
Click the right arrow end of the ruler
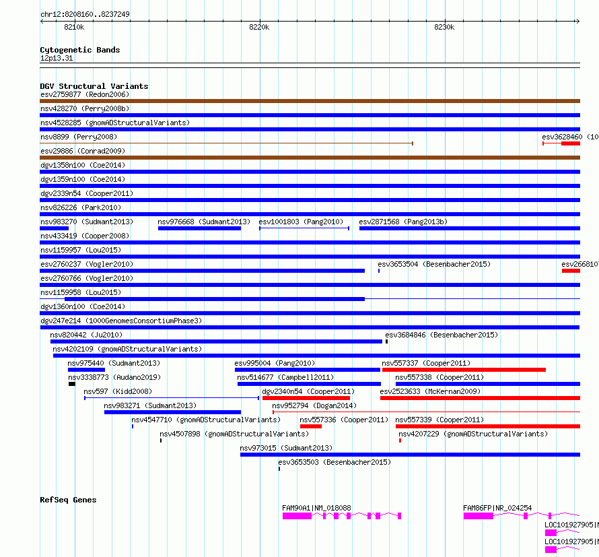pyautogui.click(x=577, y=21)
